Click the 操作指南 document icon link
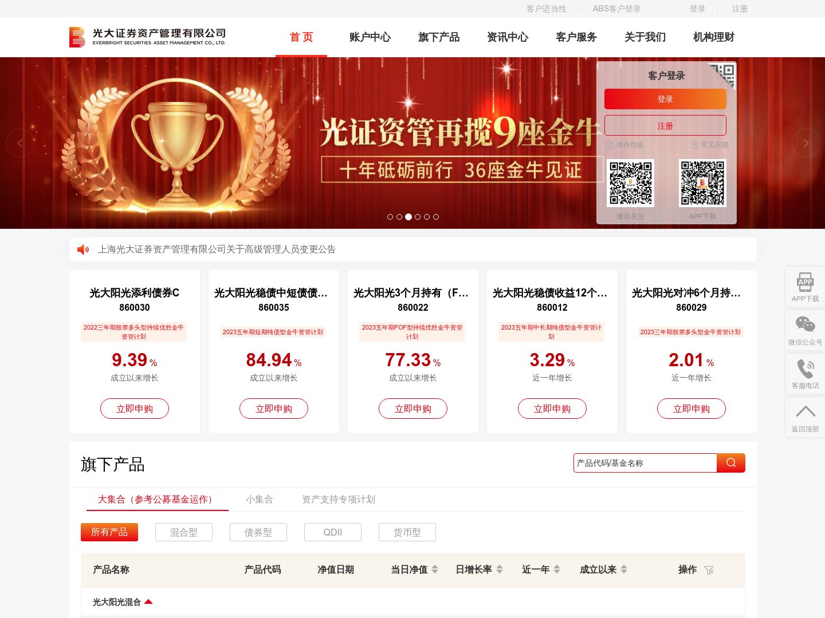Image resolution: width=825 pixels, height=618 pixels. 624,145
